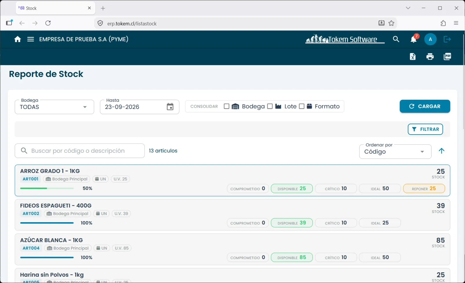Click ART004 article code

pos(31,248)
